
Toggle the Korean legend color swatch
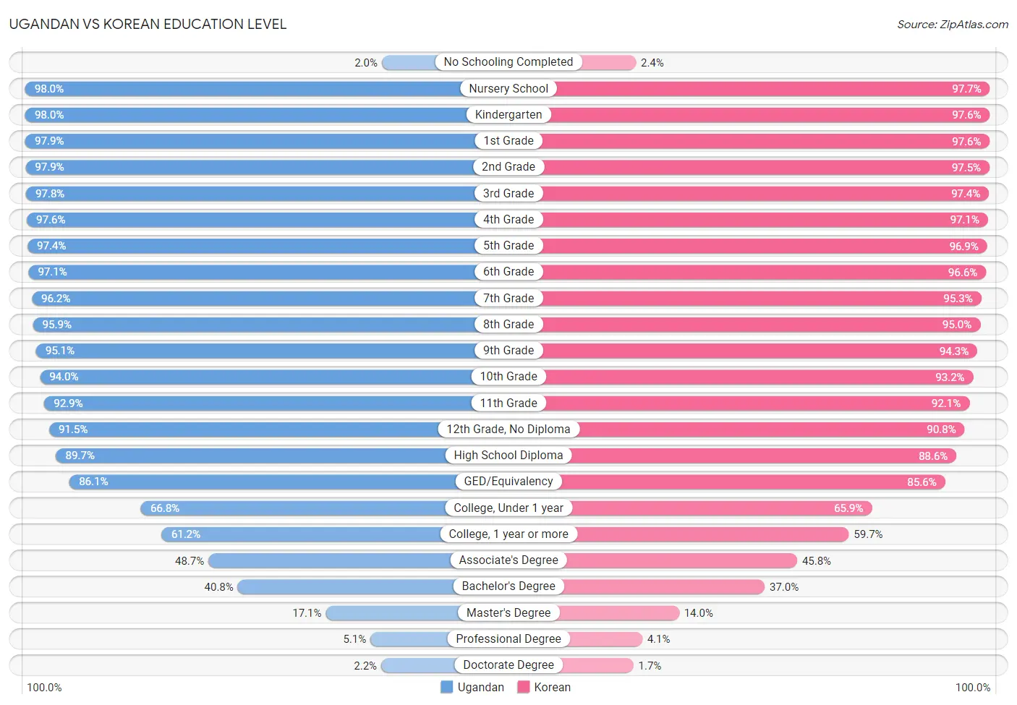tap(523, 687)
